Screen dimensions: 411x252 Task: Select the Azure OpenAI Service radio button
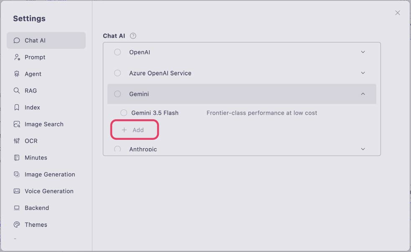point(117,73)
